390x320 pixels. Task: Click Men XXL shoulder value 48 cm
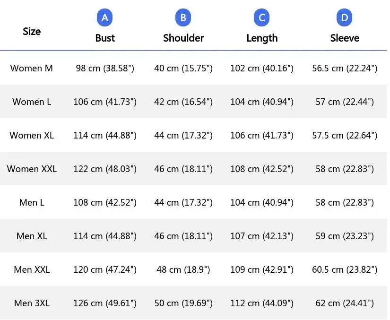(183, 269)
